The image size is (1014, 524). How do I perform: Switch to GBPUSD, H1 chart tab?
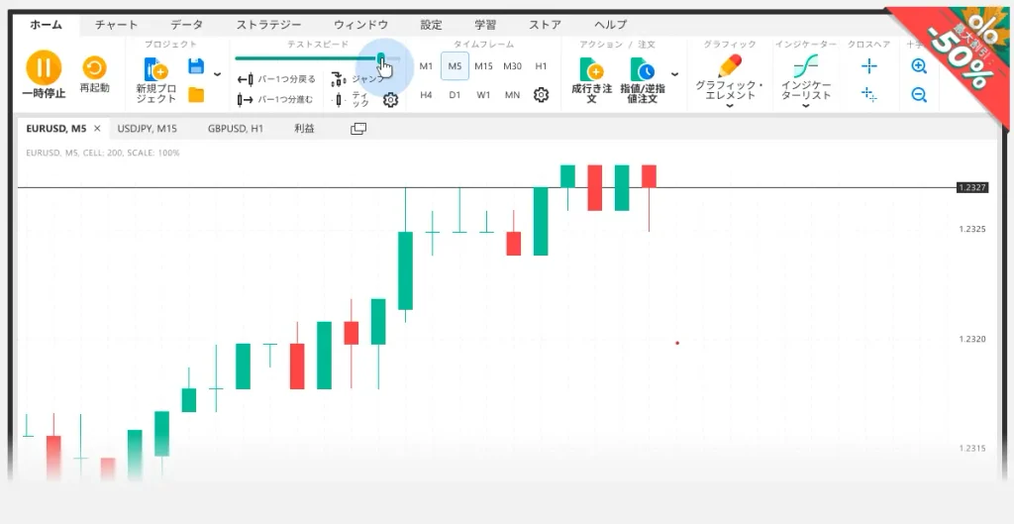pyautogui.click(x=236, y=129)
